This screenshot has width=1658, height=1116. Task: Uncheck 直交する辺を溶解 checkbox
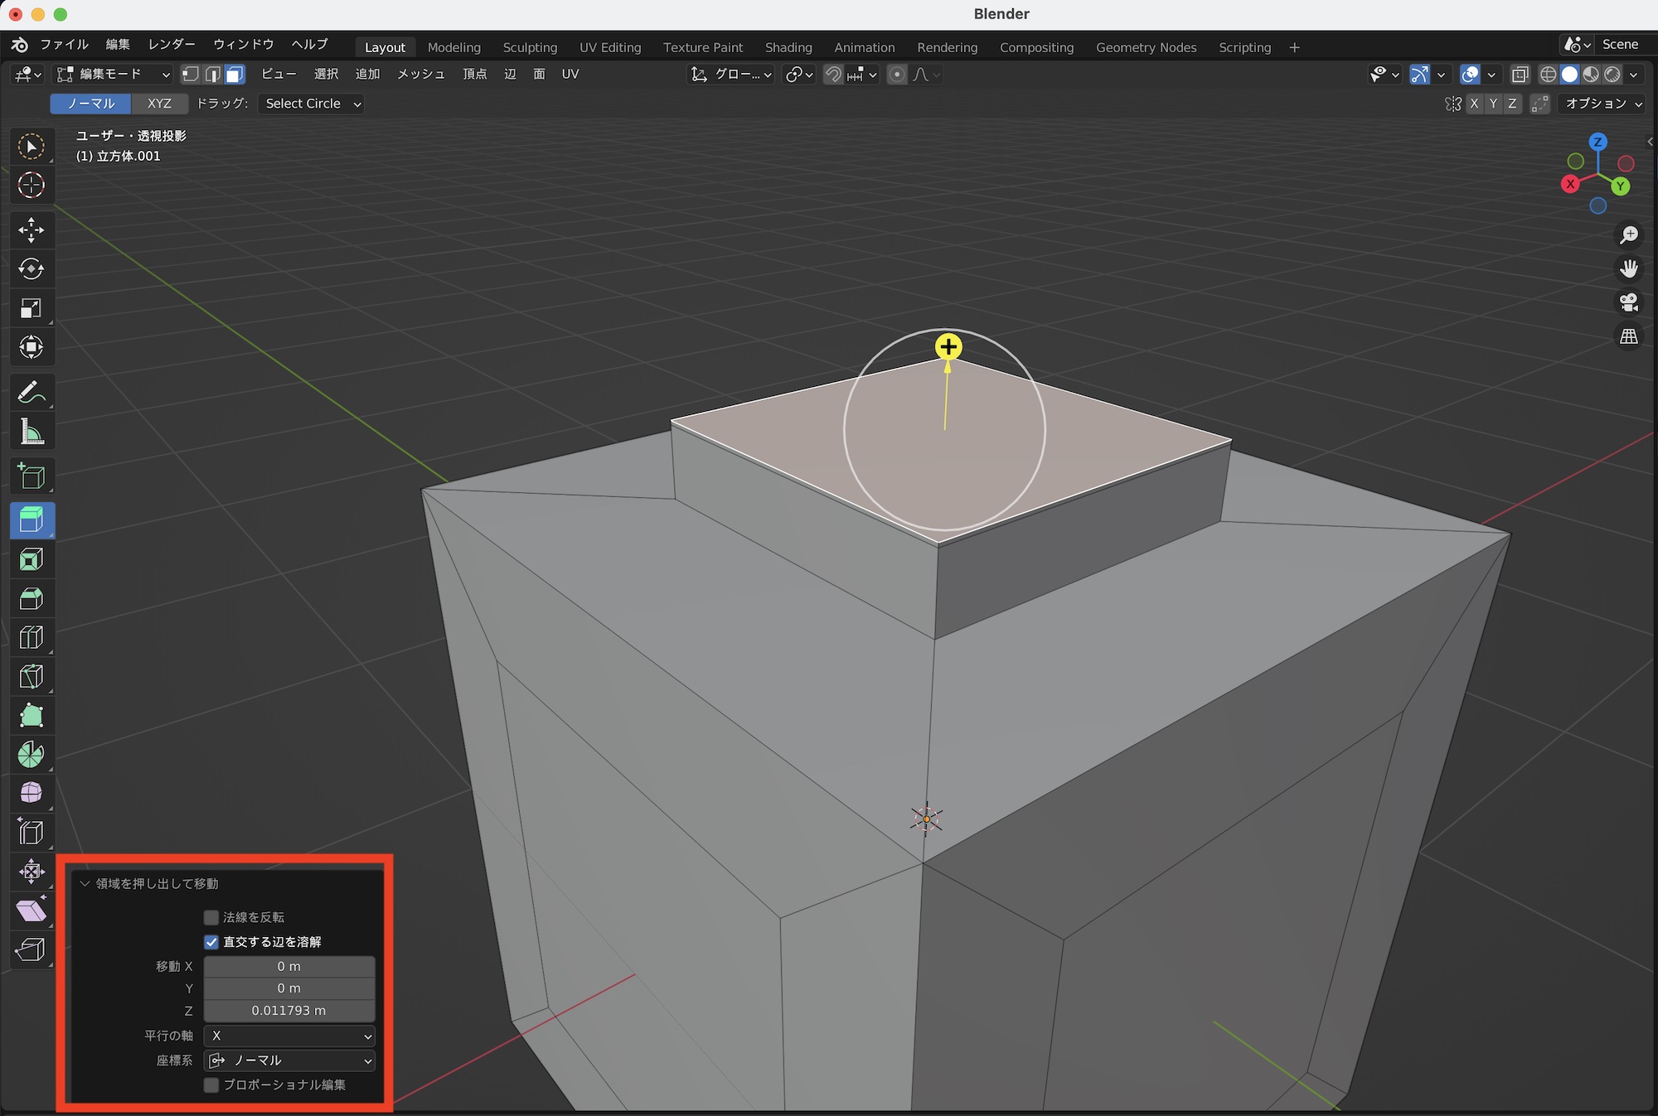pos(211,942)
